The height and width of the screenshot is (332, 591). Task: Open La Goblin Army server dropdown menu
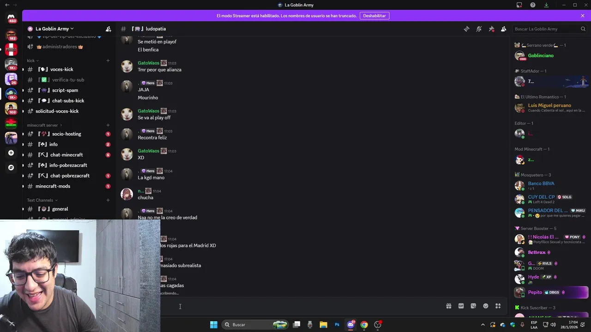pos(54,29)
